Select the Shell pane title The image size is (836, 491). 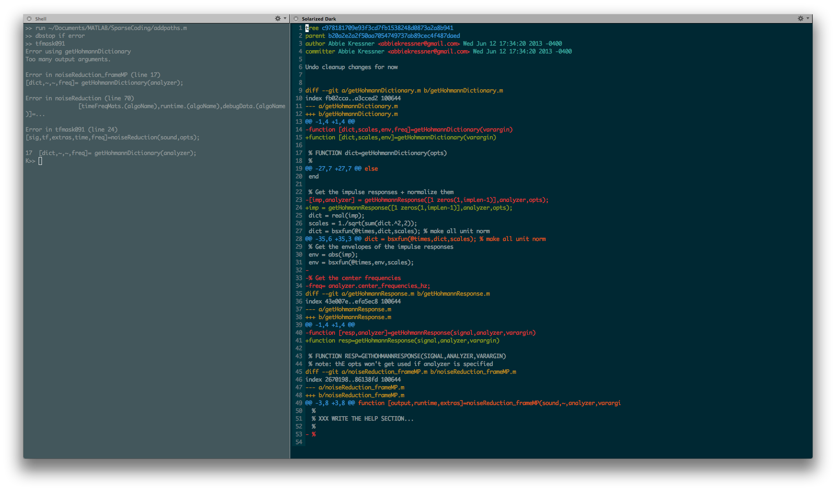coord(41,19)
